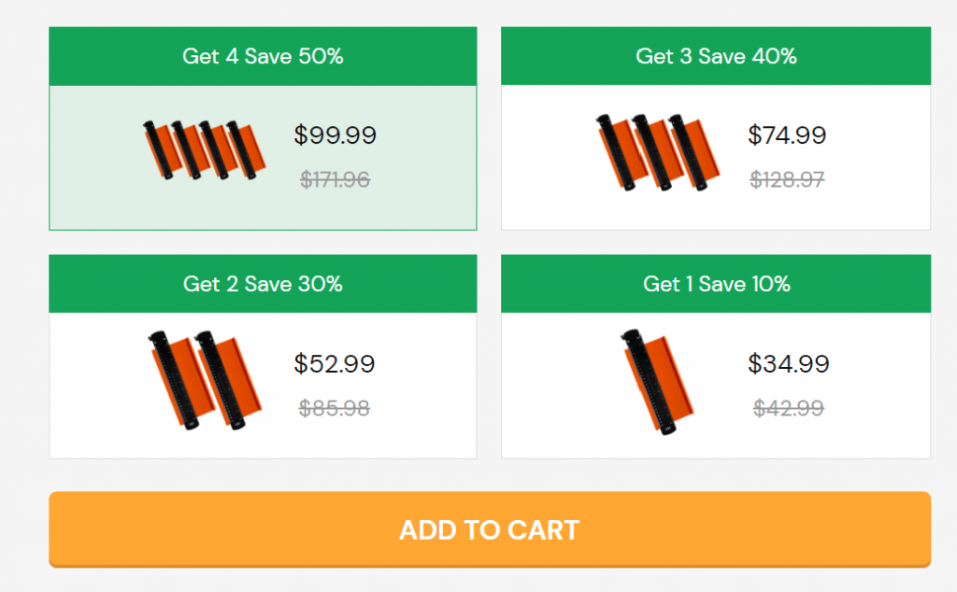
Task: Click the strikethrough $171.96 price
Action: point(336,180)
